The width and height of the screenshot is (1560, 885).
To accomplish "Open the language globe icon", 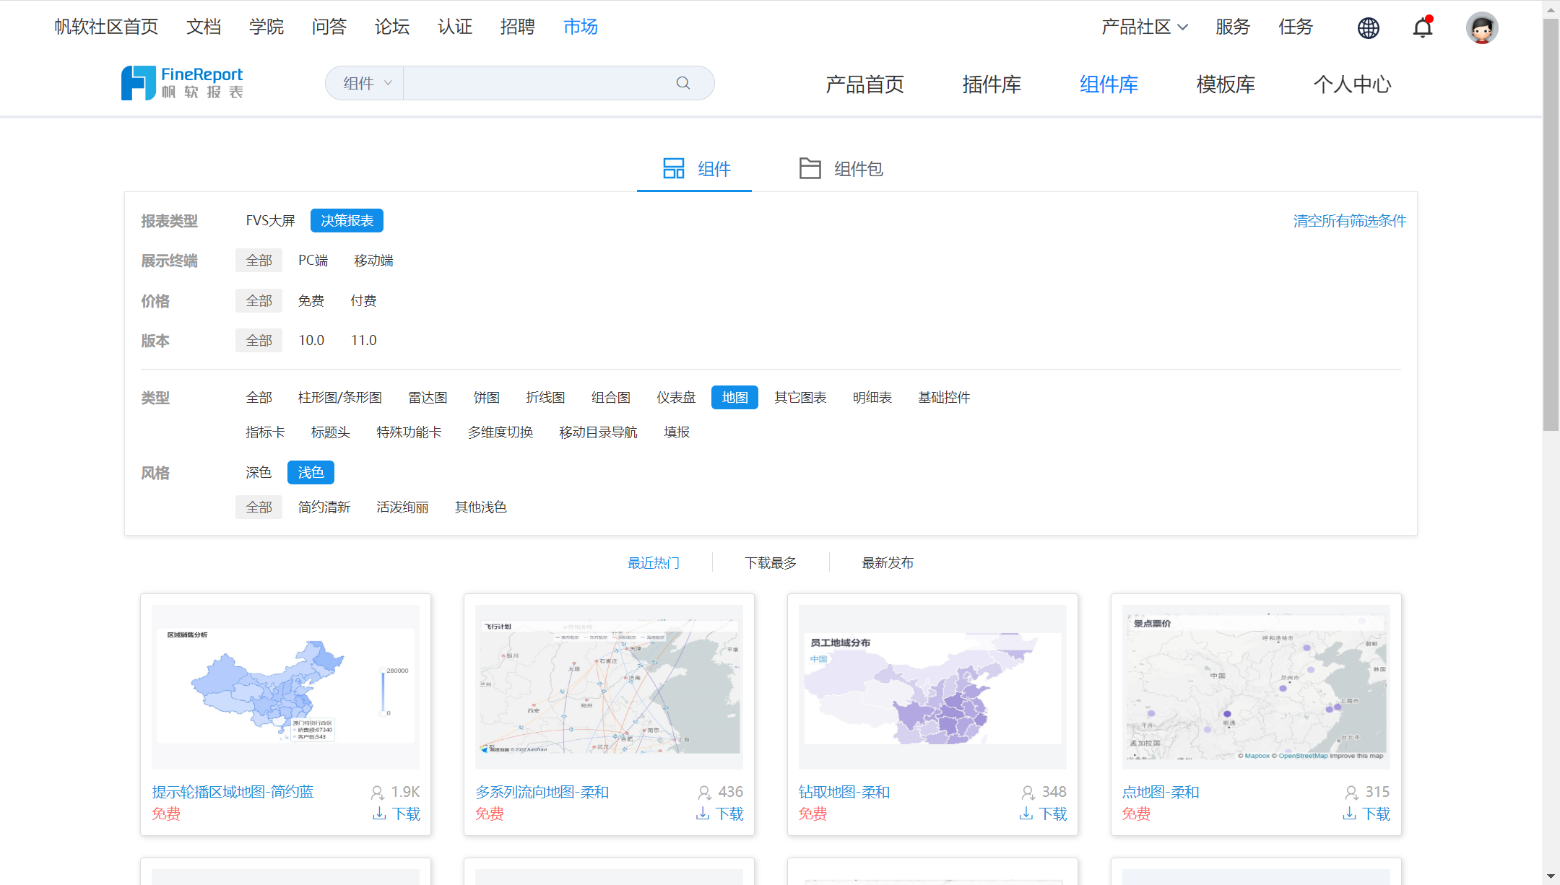I will pos(1368,27).
